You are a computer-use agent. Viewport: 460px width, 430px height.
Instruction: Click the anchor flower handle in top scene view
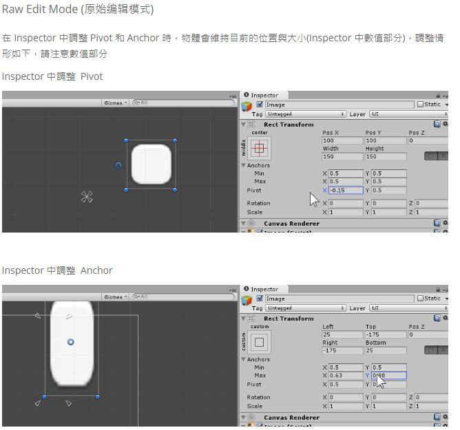click(87, 197)
